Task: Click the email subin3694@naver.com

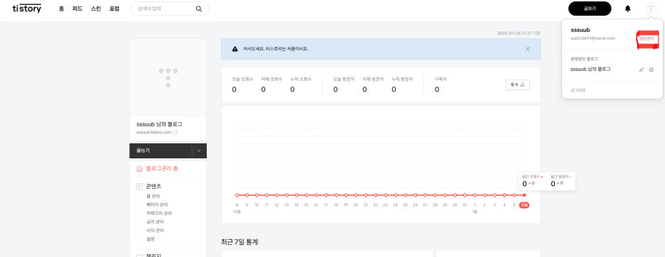Action: point(593,38)
